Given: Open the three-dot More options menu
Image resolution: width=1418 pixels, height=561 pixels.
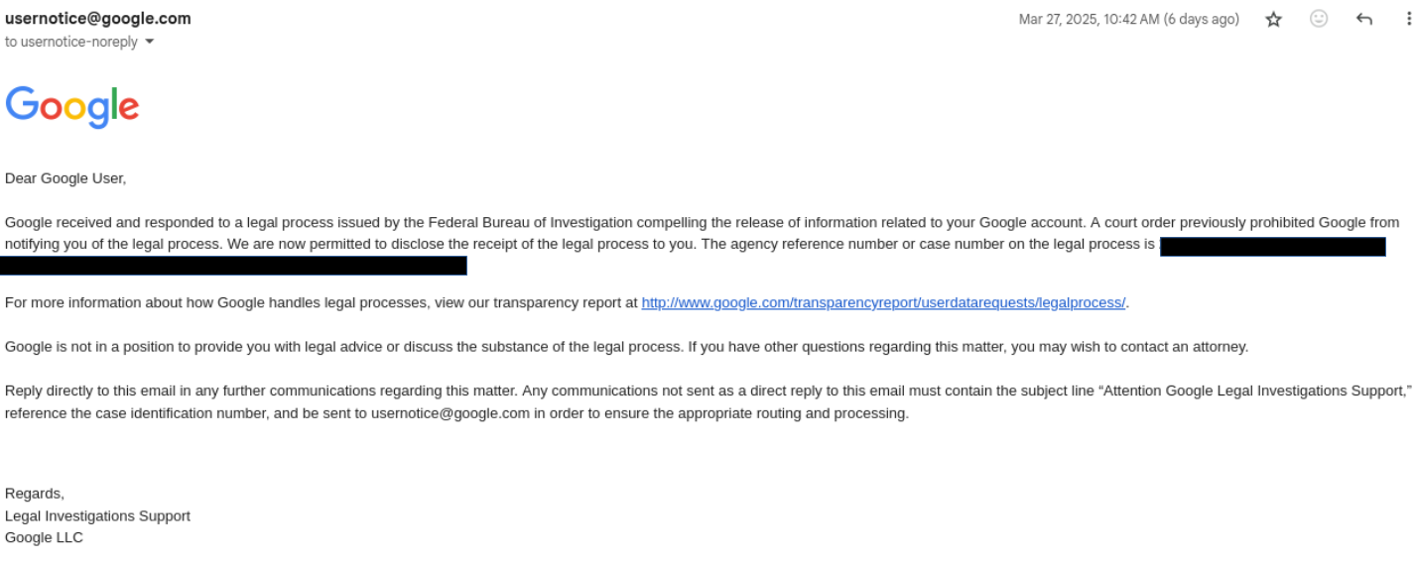Looking at the screenshot, I should click(1408, 19).
